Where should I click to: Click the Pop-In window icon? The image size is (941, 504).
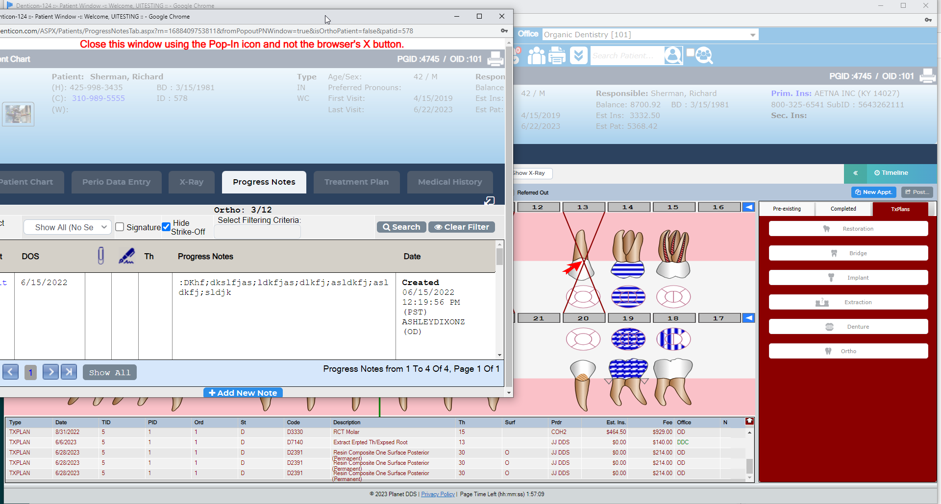(x=489, y=201)
